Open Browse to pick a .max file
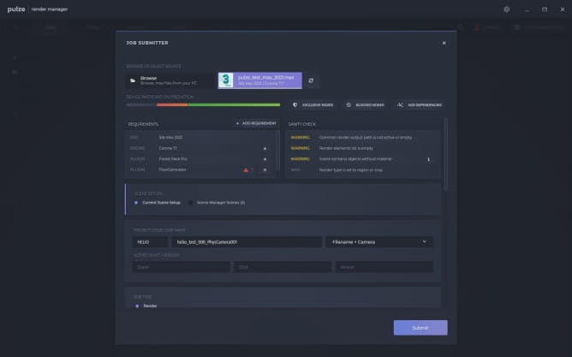The height and width of the screenshot is (357, 572). [x=166, y=80]
